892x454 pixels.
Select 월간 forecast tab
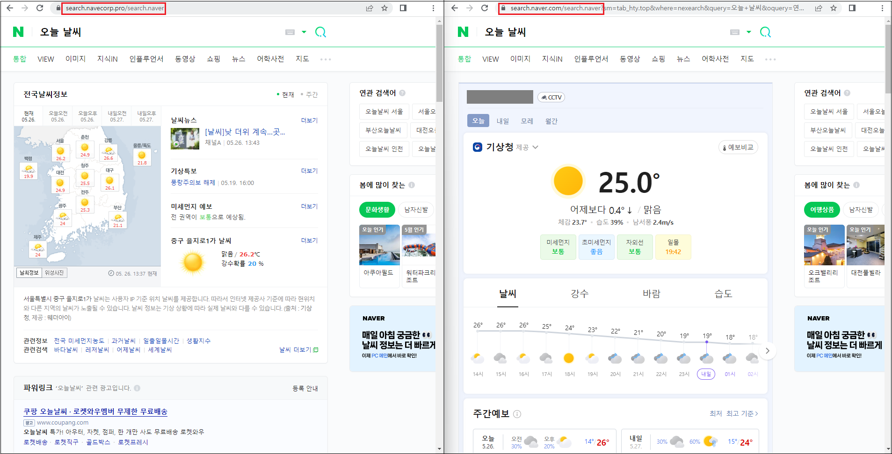click(551, 121)
